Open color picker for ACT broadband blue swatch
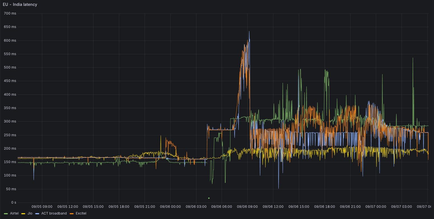 37,214
